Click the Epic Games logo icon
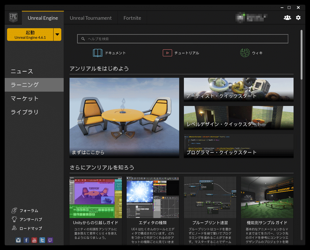This screenshot has width=310, height=250. [x=13, y=18]
